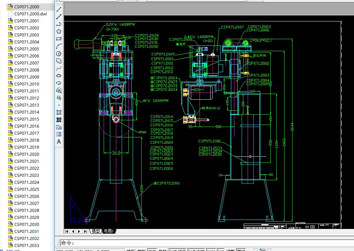
Task: Select the Polygon tool
Action: [x=59, y=31]
